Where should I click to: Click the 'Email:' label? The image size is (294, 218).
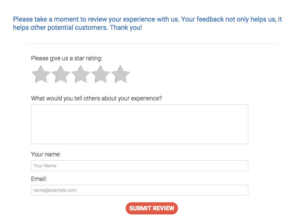(39, 179)
